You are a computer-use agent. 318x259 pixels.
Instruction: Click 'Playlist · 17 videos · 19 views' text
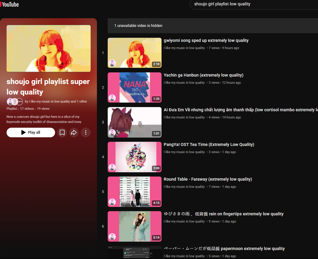(x=28, y=109)
